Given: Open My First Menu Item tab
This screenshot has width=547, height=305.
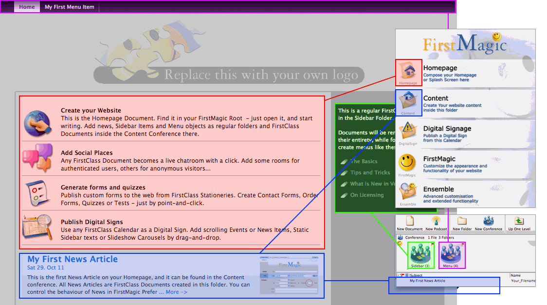Looking at the screenshot, I should click(x=70, y=7).
